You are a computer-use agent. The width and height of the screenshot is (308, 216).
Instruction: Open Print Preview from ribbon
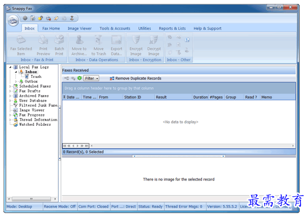(x=43, y=45)
